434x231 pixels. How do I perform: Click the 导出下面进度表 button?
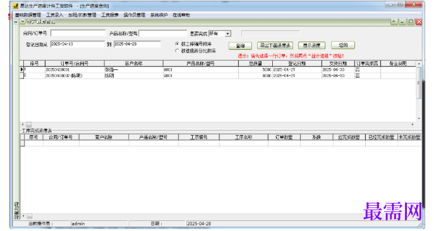[275, 45]
